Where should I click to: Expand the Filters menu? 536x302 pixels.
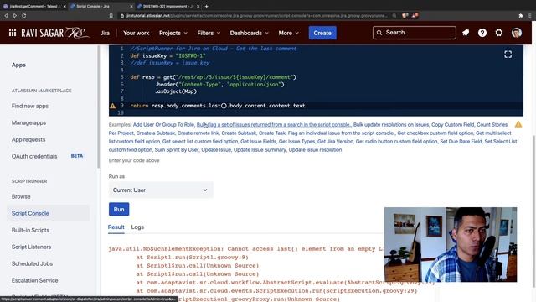pos(209,33)
